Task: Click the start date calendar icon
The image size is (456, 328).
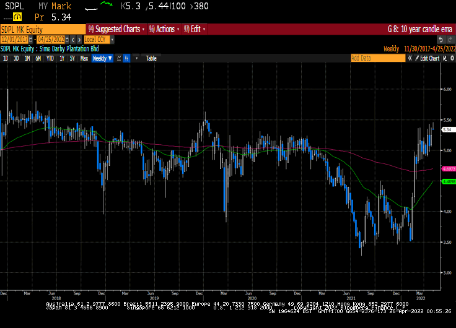Action: click(x=30, y=40)
